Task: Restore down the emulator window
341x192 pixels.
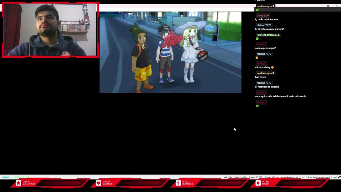Action: click(x=328, y=6)
